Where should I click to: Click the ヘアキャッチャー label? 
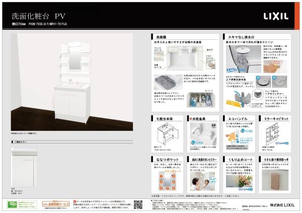click(x=274, y=94)
